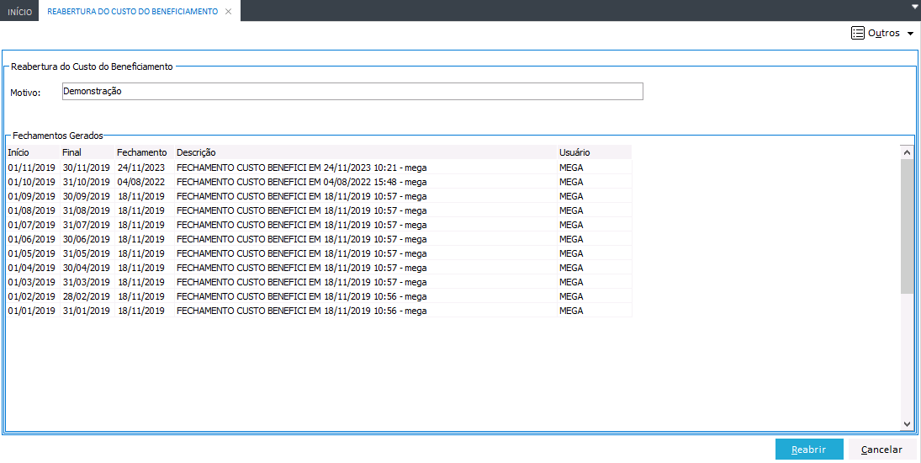The image size is (921, 463).
Task: Select the row starting 01/02/2019
Action: tap(319, 296)
